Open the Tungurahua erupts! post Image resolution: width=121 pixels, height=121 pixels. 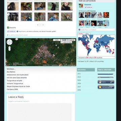14,81
